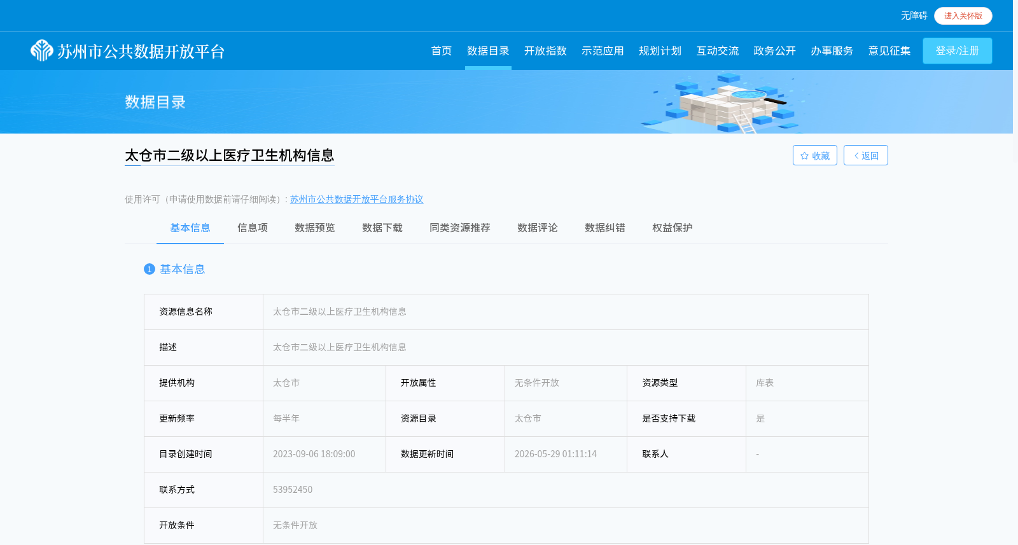1018x545 pixels.
Task: Click the 返回 back button
Action: coord(865,155)
